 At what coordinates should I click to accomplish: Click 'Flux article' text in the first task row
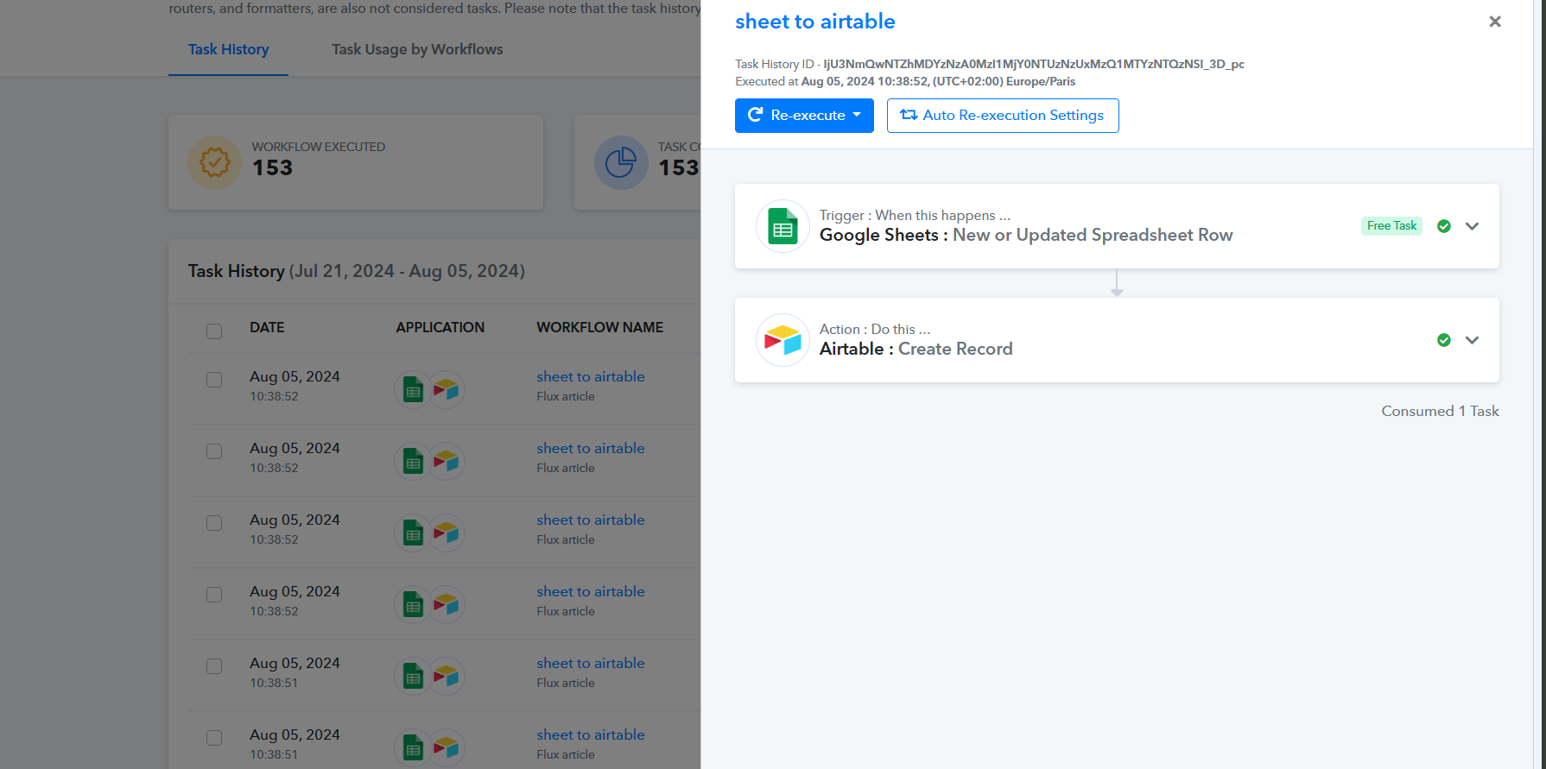point(566,396)
